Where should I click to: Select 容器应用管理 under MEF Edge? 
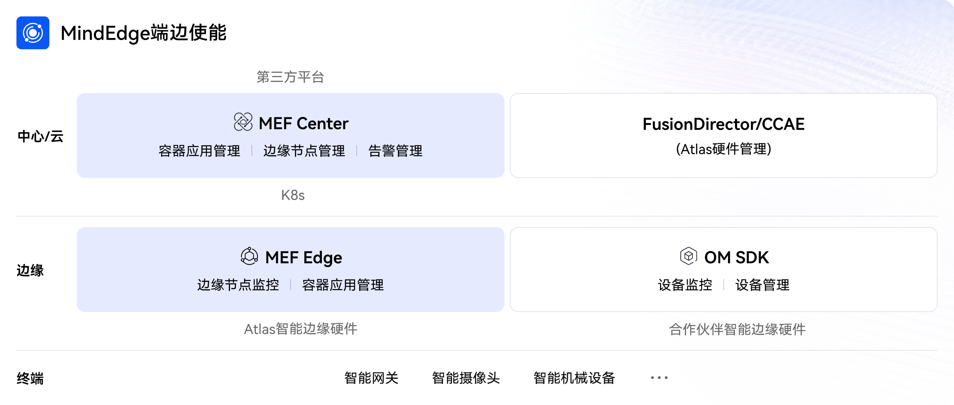tap(343, 285)
